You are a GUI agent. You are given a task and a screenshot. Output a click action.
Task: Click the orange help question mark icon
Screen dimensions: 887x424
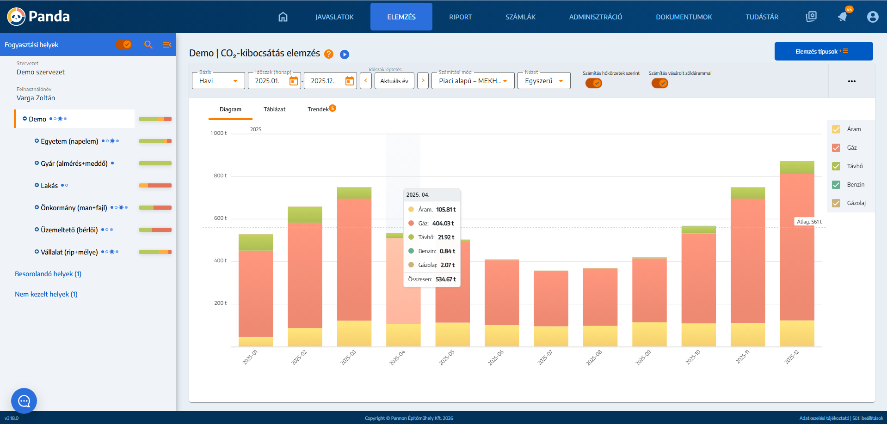coord(329,54)
